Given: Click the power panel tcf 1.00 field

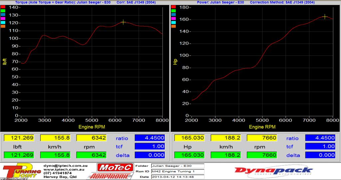Looking at the screenshot, I should click(320, 146).
